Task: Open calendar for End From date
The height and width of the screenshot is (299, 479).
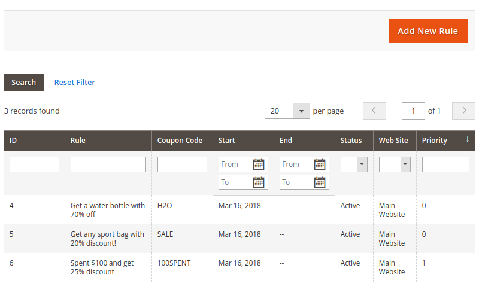Action: [320, 164]
